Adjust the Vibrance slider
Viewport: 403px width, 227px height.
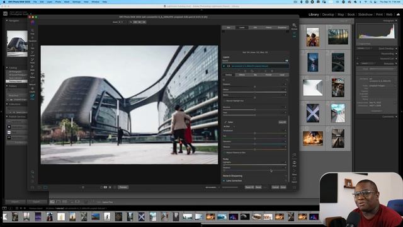[x=254, y=149]
